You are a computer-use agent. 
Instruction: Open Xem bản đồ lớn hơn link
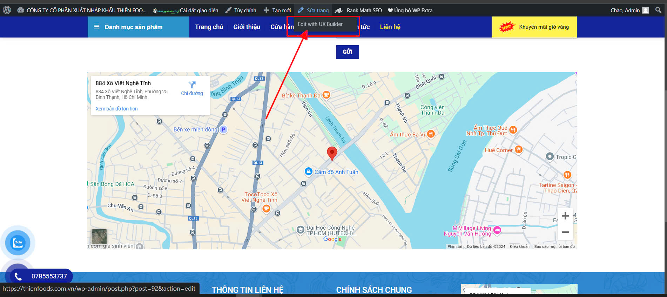pos(116,109)
